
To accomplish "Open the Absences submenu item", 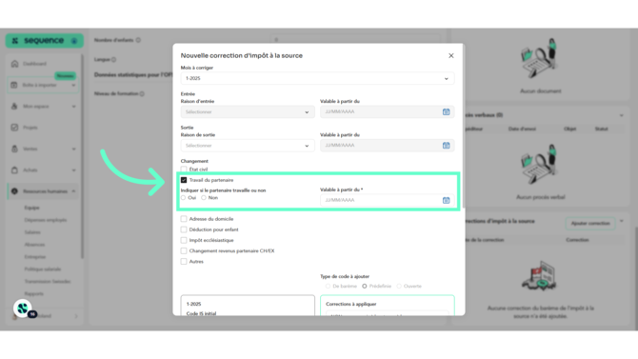I will click(34, 245).
